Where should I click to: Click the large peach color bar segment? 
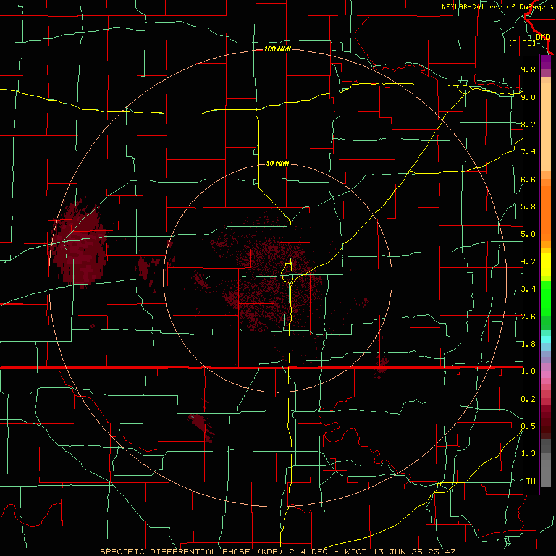[x=545, y=127]
